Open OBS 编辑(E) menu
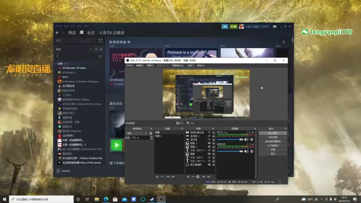 point(140,65)
